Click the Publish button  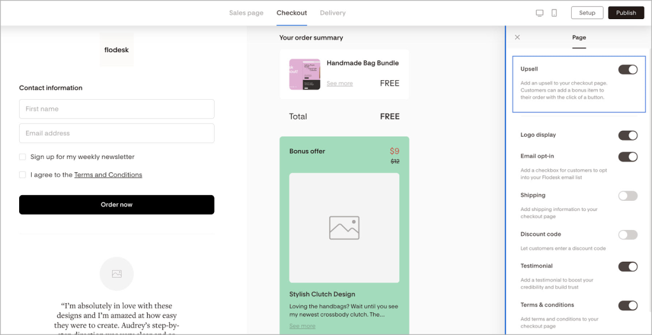626,13
